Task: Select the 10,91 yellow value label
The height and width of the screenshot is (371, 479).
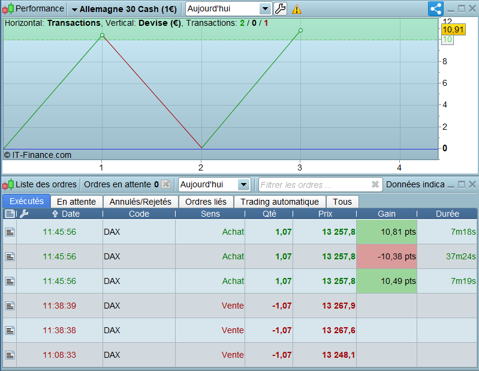Action: (453, 29)
